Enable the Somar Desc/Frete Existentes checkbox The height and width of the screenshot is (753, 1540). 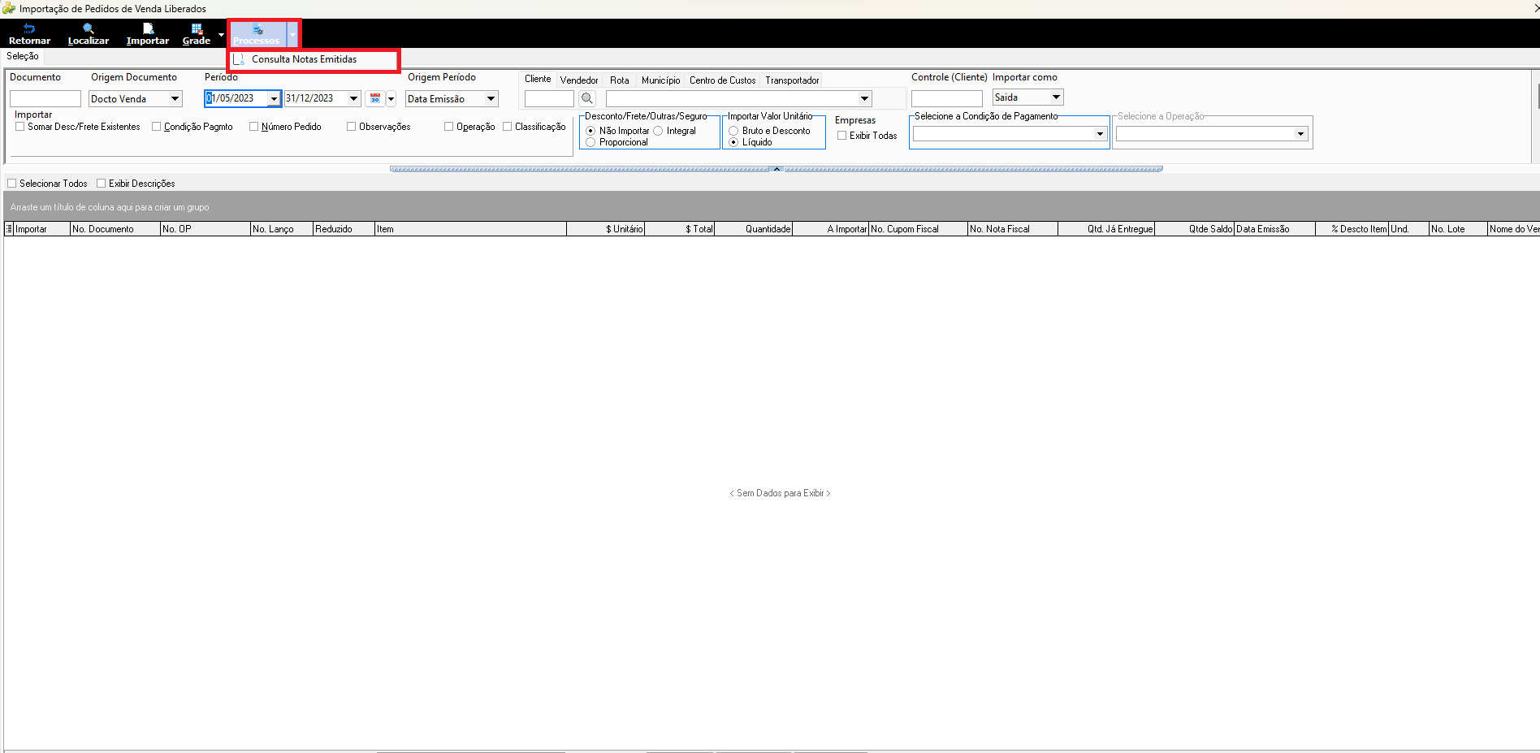(19, 127)
